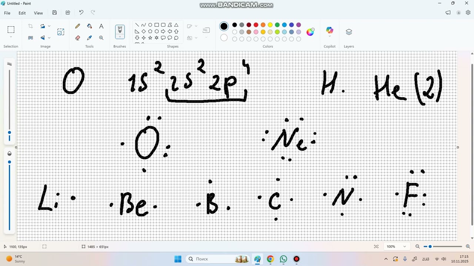Select the Magnifier tool
474x266 pixels.
pos(101,38)
